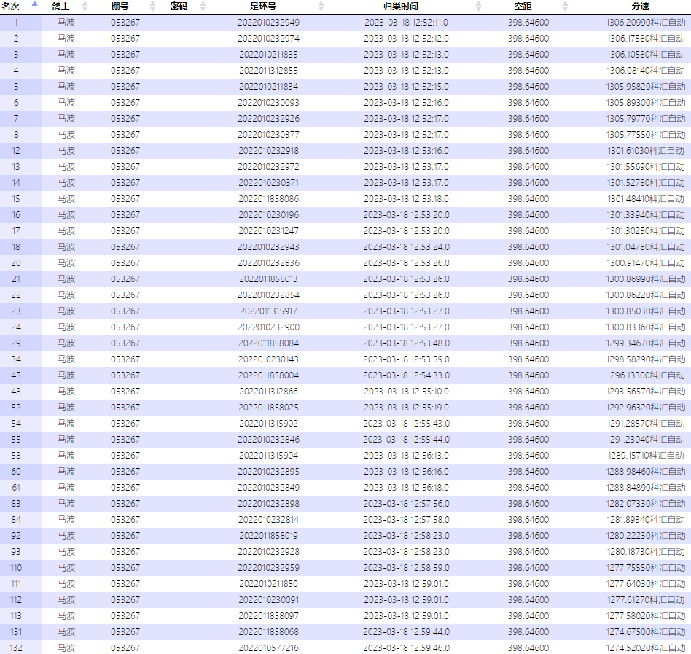The image size is (691, 654).
Task: Sort by 归巢时间 column arrows
Action: pyautogui.click(x=479, y=7)
